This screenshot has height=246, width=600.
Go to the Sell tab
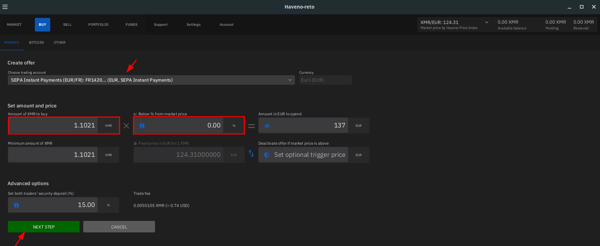[x=67, y=25]
